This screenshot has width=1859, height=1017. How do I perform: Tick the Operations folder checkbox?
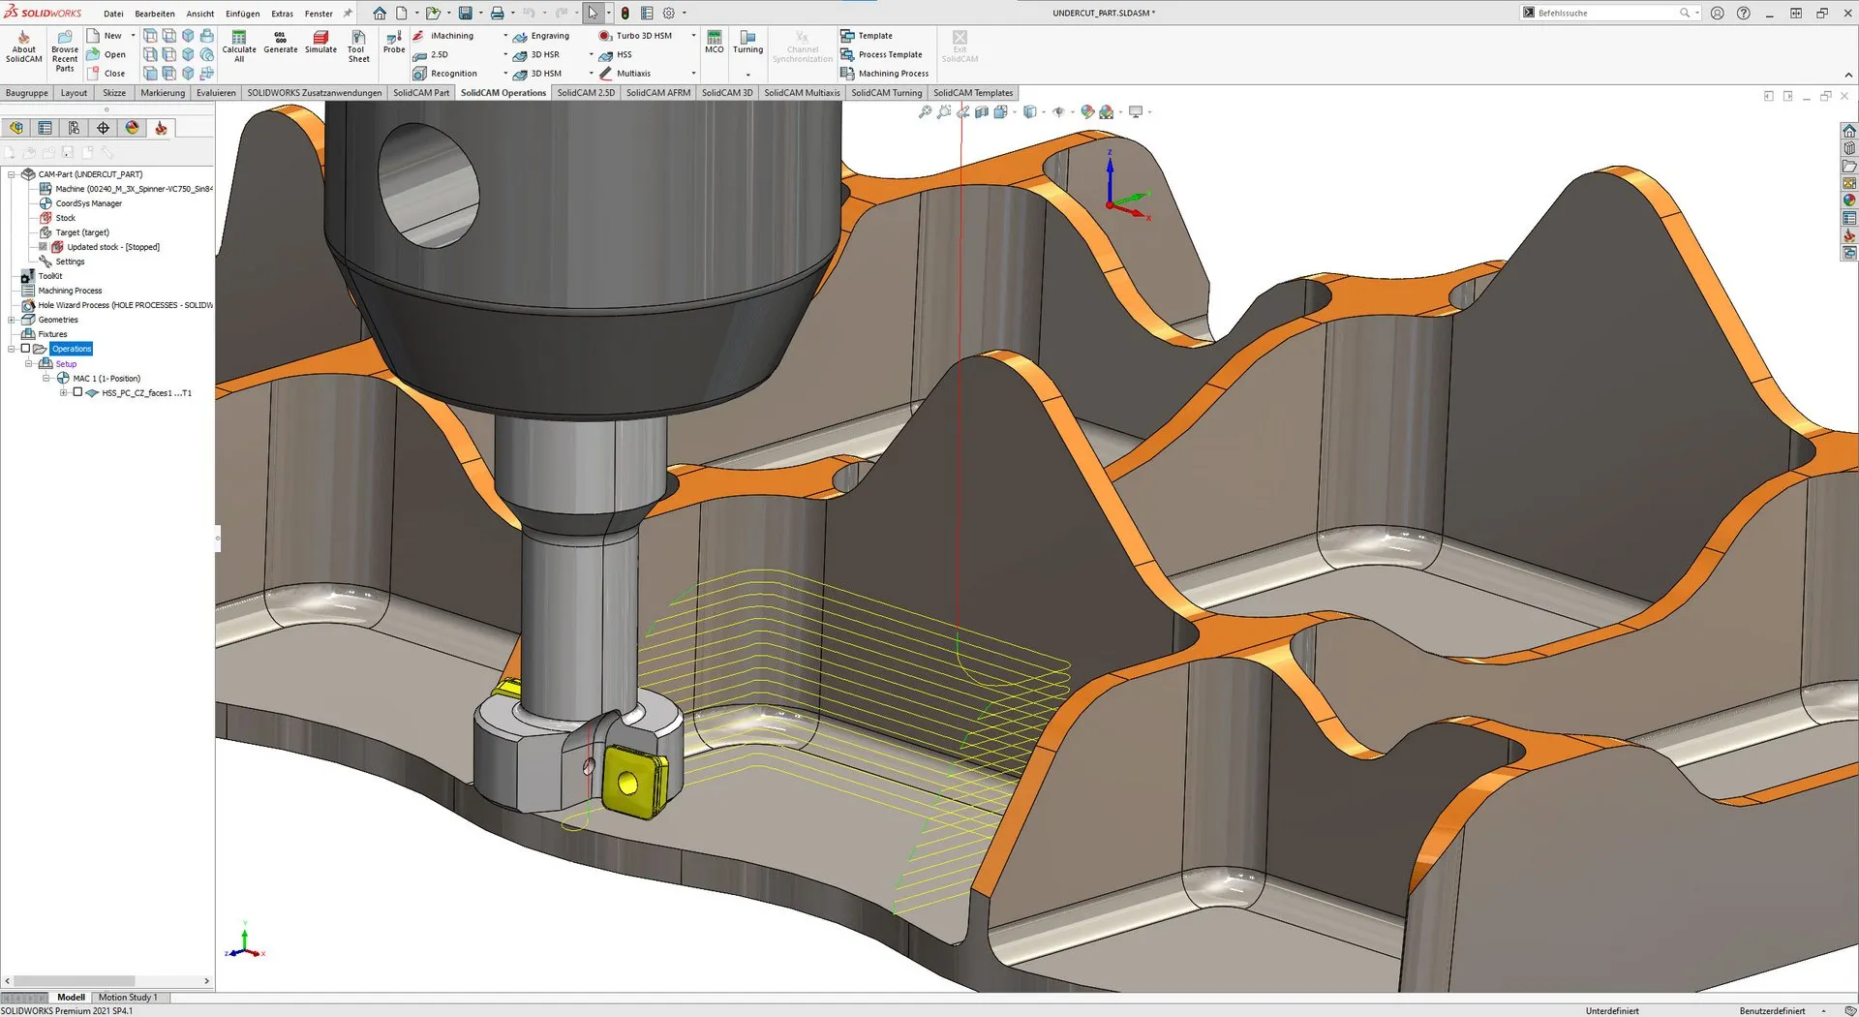(x=26, y=349)
